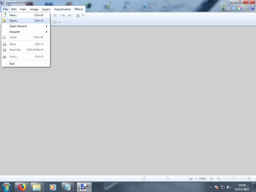Click the zoom slider in status bar
The width and height of the screenshot is (256, 192).
234,179
